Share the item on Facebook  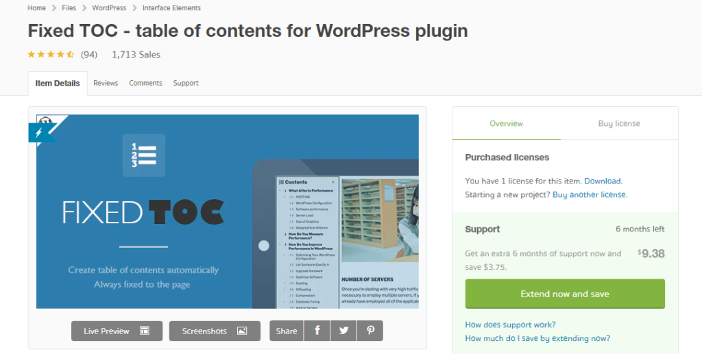point(317,331)
